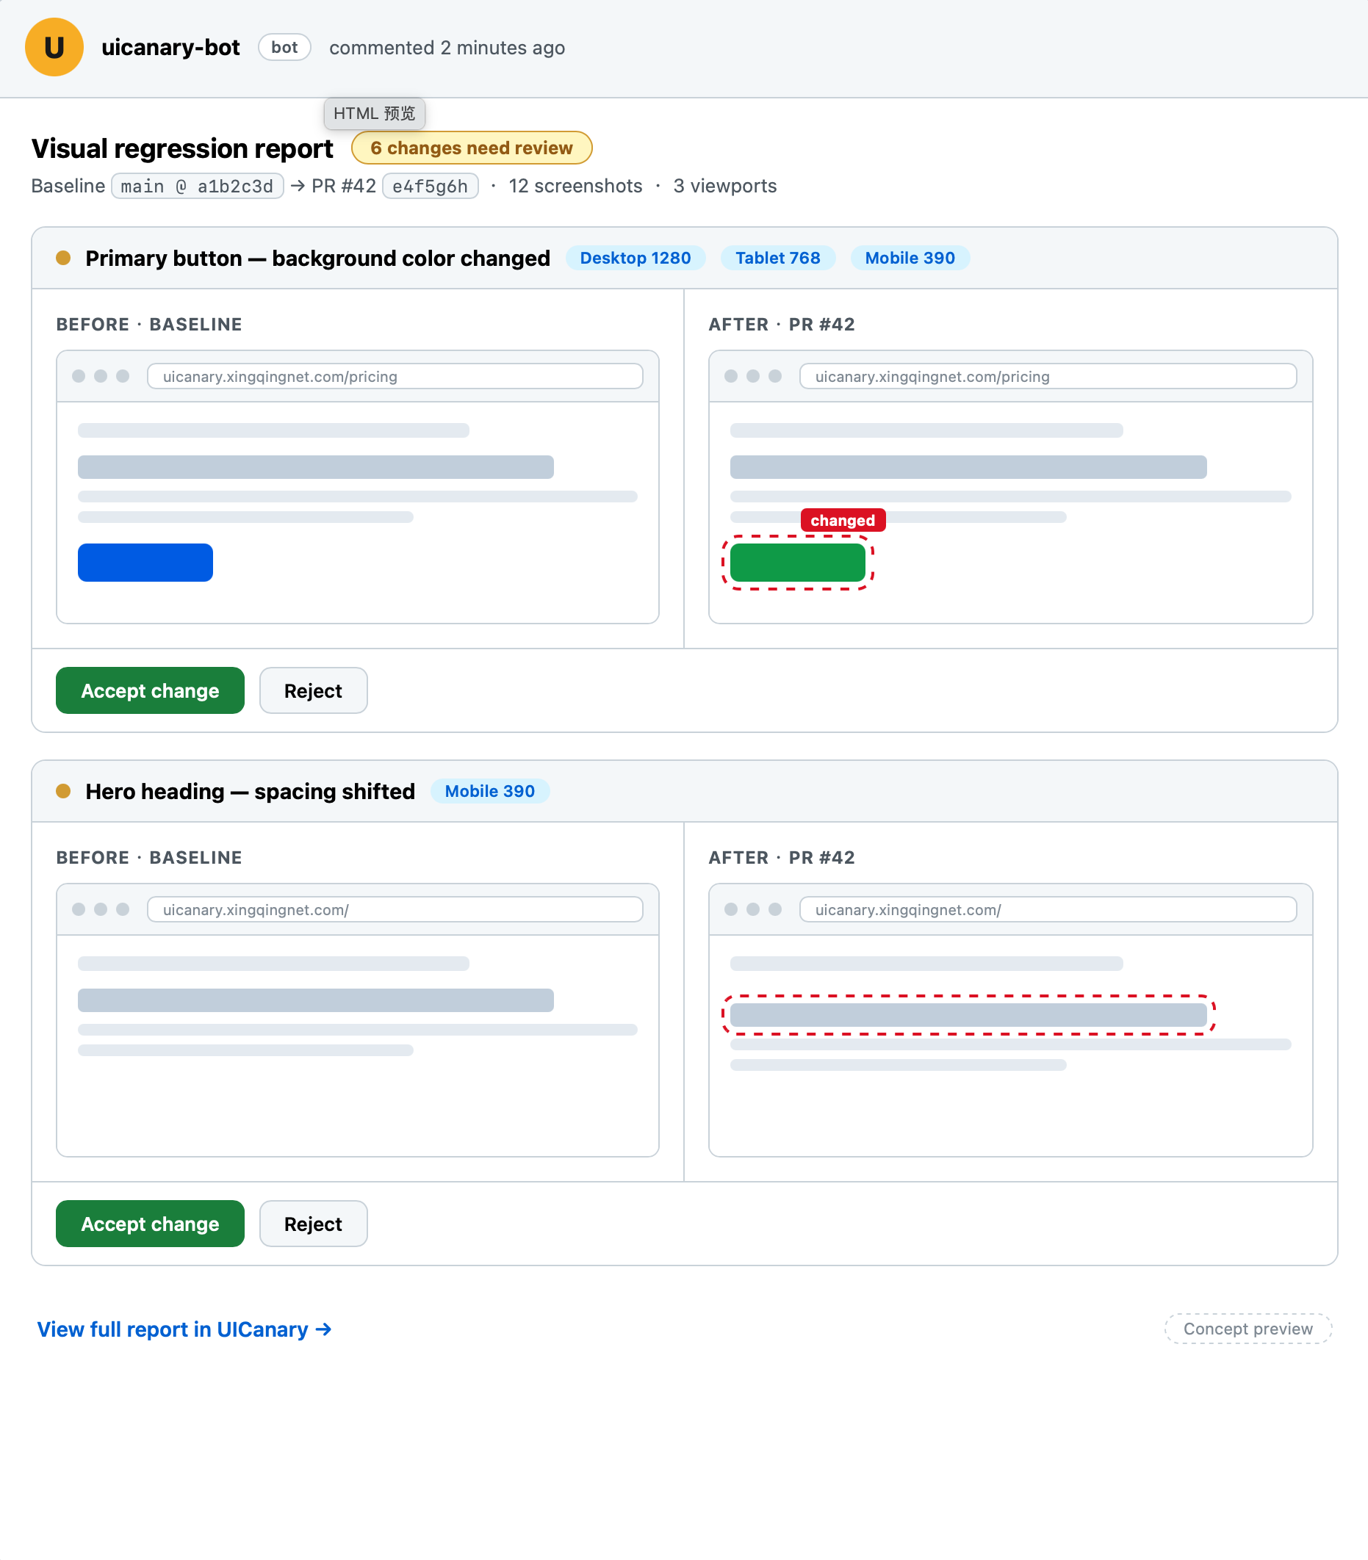1368x1560 pixels.
Task: Click the 'Concept preview' label
Action: (1248, 1329)
